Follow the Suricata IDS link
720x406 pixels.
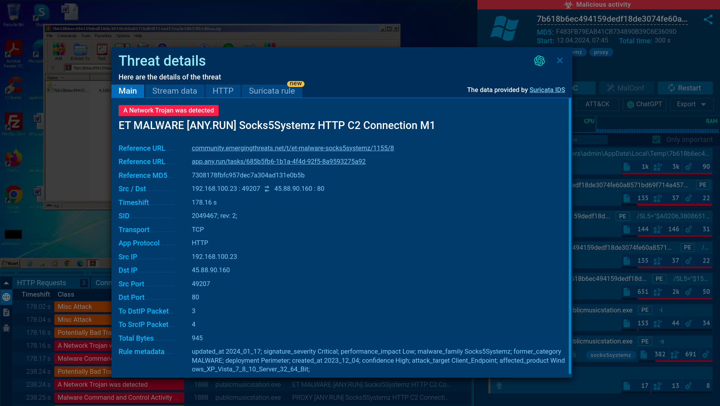tap(547, 90)
